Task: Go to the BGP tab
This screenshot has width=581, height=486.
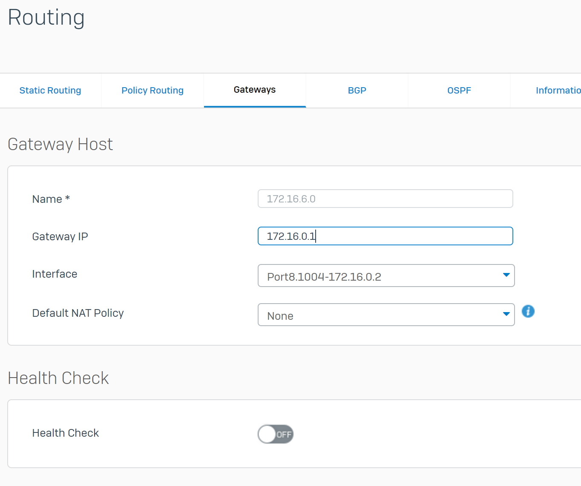Action: pyautogui.click(x=357, y=91)
